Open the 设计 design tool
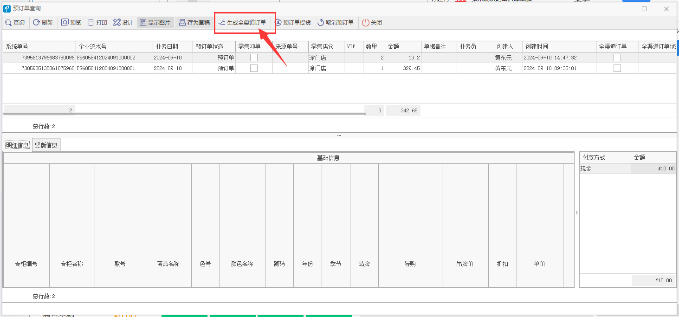The width and height of the screenshot is (679, 317). (x=123, y=22)
